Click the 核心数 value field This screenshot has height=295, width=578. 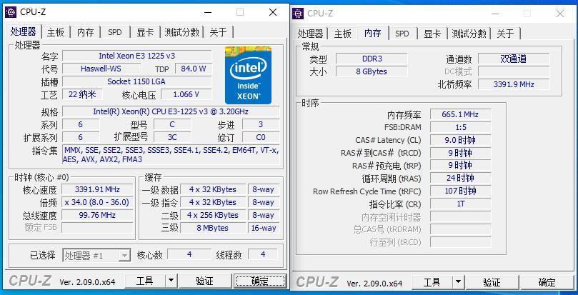pyautogui.click(x=189, y=254)
